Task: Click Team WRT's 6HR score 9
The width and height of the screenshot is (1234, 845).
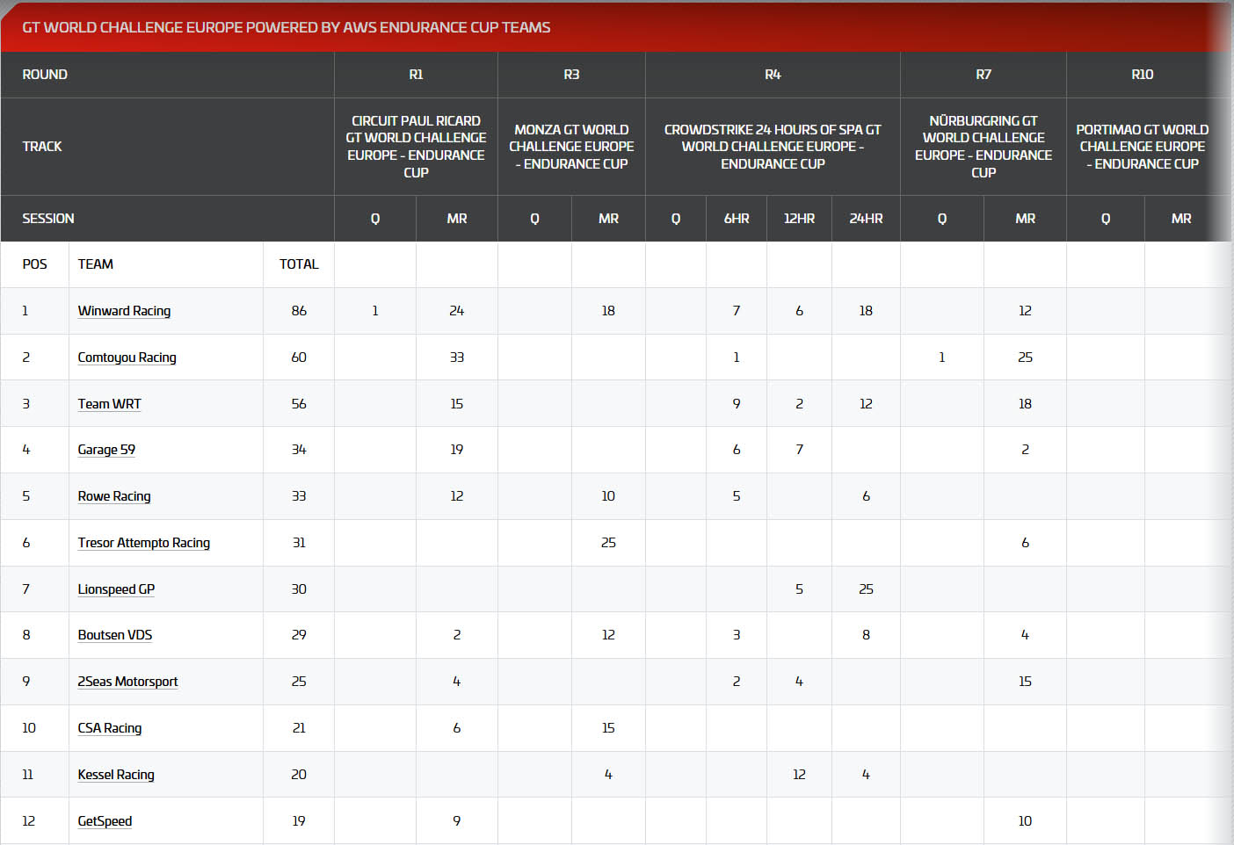Action: 737,404
